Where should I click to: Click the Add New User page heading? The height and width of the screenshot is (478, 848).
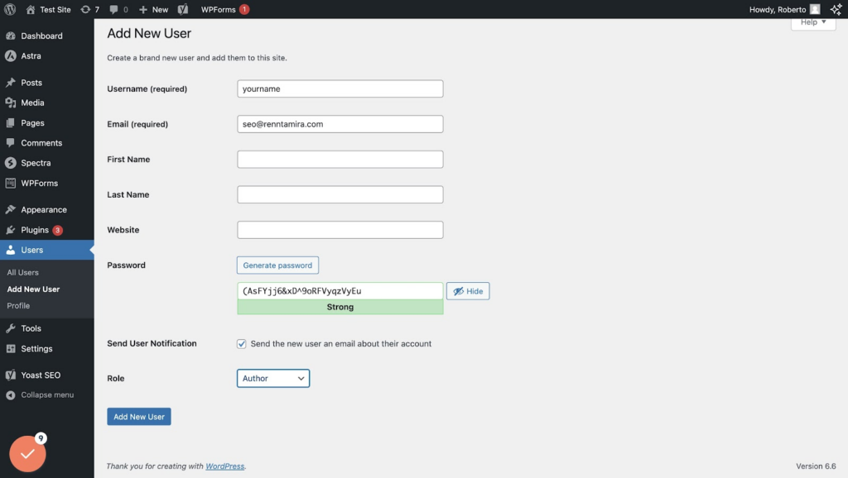[149, 33]
